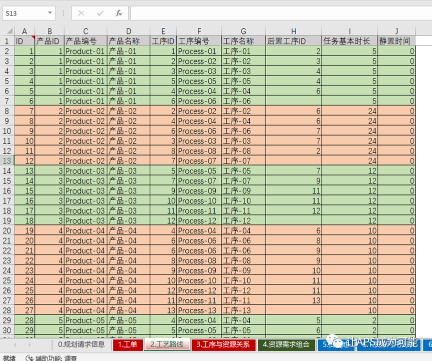Image resolution: width=432 pixels, height=361 pixels.
Task: Click the Select All corner triangle
Action: click(9, 30)
